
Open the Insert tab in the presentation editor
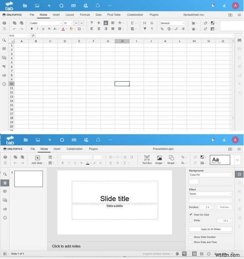[57, 149]
